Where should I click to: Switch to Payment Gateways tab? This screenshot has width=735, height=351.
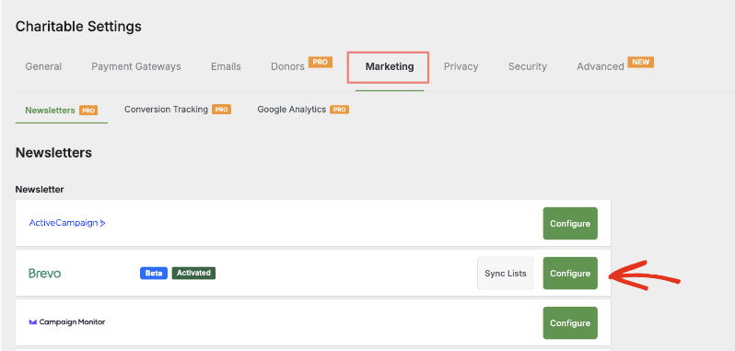[136, 66]
